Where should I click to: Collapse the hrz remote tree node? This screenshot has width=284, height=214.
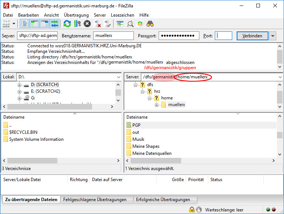(142, 92)
